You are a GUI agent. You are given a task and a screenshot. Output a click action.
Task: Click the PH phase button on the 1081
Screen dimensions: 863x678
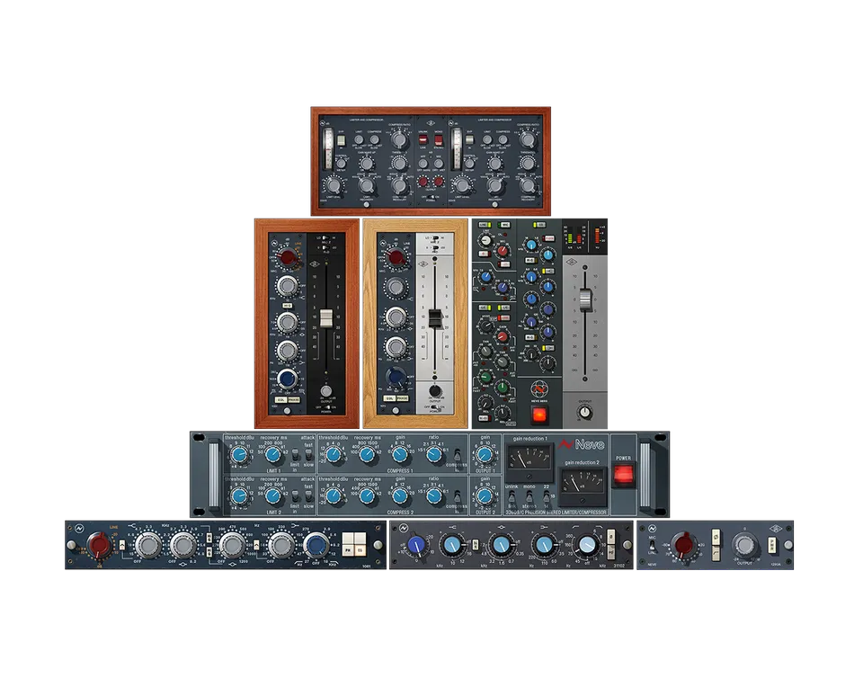349,549
